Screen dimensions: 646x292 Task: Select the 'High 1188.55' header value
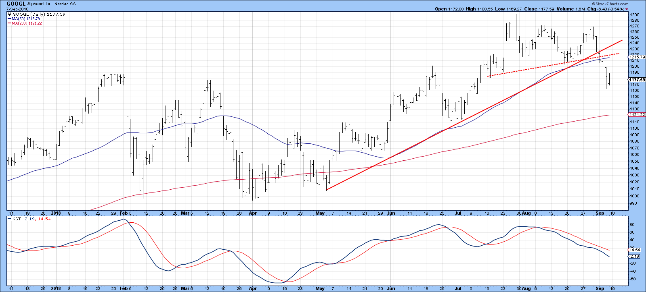(x=480, y=9)
